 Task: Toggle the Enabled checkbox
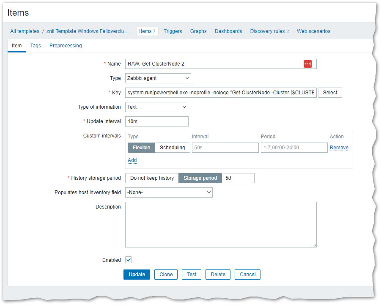pyautogui.click(x=129, y=260)
